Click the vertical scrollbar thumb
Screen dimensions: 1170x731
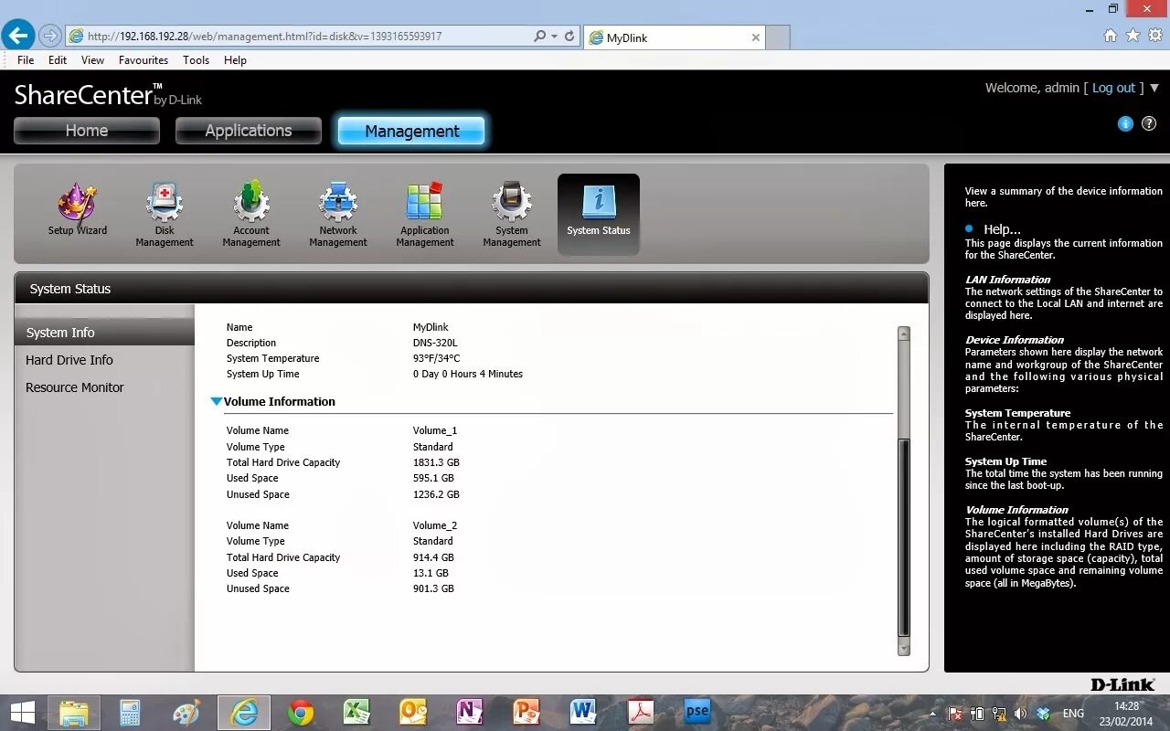904,537
